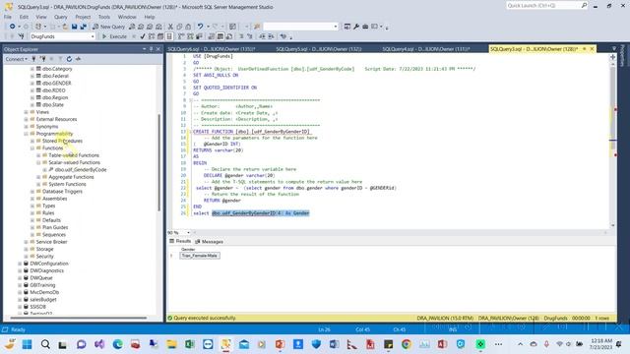Select the dbo.Region table
Image resolution: width=630 pixels, height=354 pixels.
(x=55, y=97)
